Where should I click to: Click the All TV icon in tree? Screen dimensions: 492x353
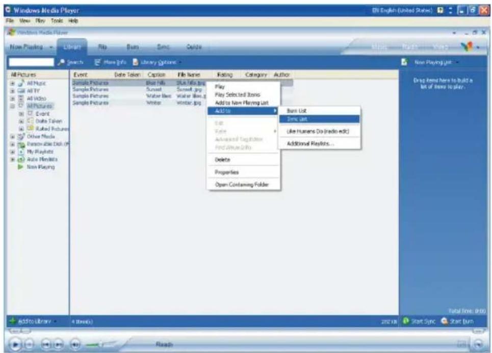click(x=21, y=91)
